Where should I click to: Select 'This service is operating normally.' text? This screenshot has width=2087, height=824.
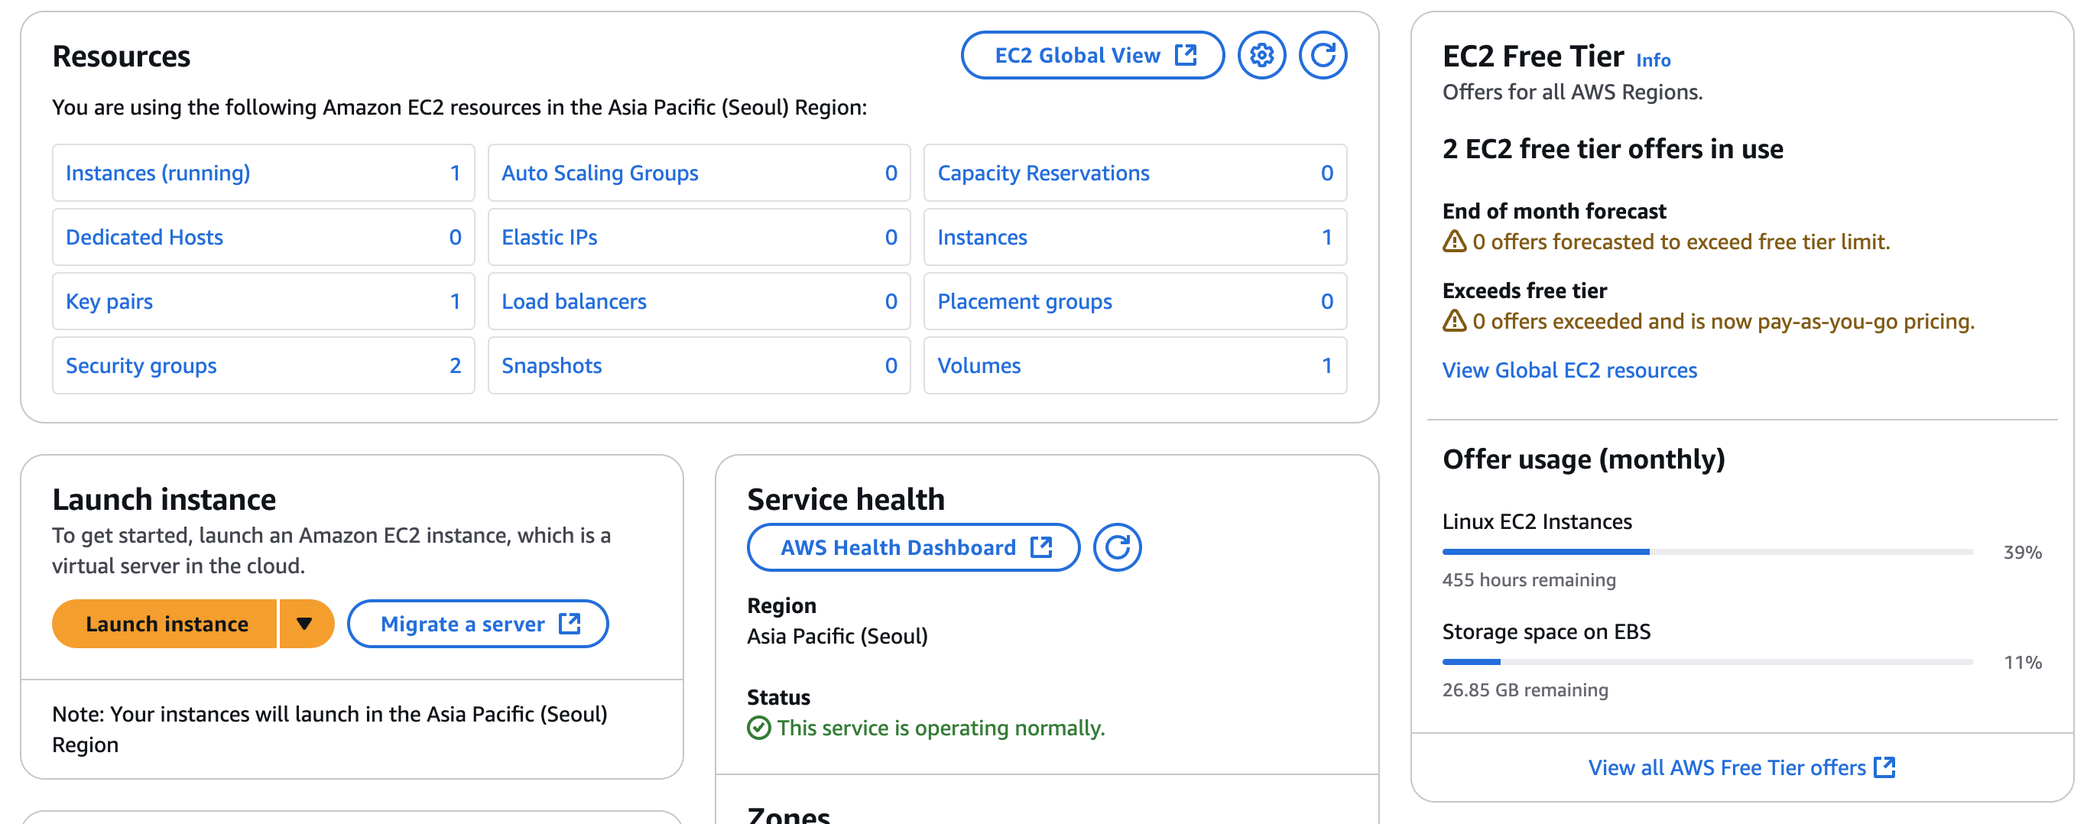point(940,728)
